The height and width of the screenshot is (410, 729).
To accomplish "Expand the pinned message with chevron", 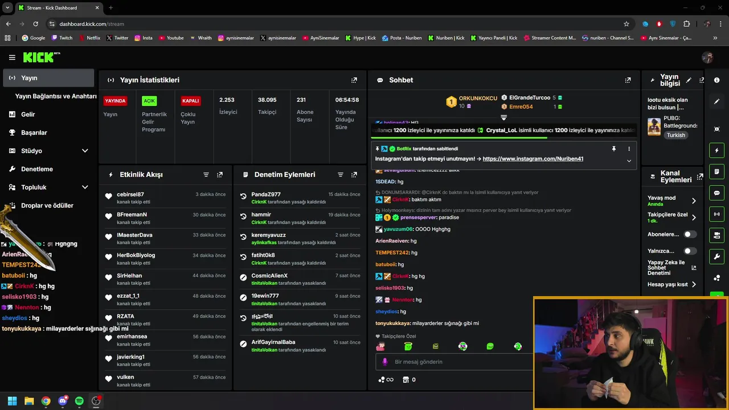I will [629, 161].
